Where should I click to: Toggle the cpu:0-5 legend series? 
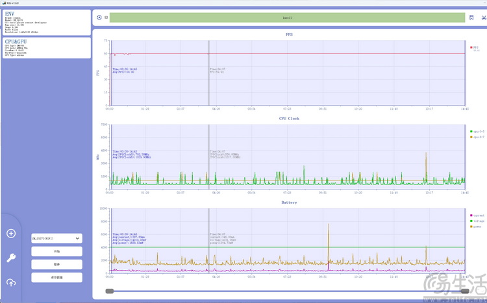(x=477, y=132)
